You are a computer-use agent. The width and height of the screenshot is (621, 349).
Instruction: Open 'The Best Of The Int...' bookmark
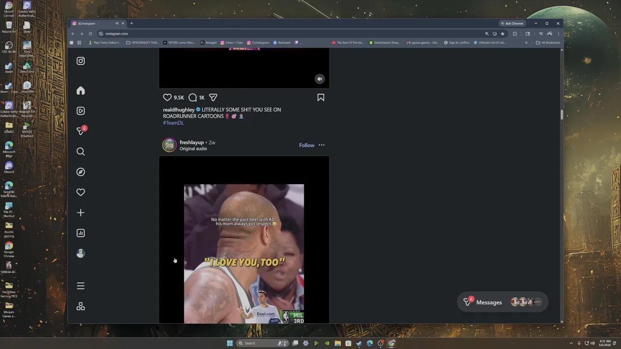[347, 43]
